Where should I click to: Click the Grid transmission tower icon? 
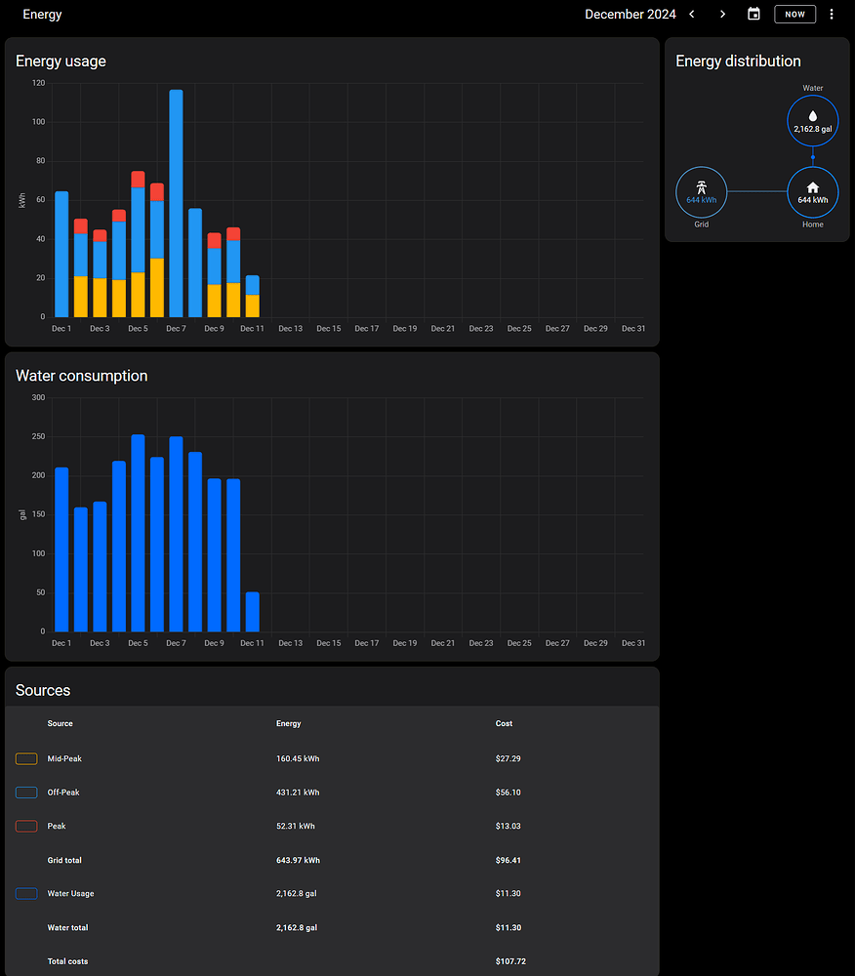[701, 186]
